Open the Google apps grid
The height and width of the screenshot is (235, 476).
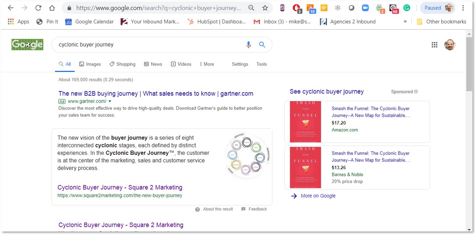435,45
